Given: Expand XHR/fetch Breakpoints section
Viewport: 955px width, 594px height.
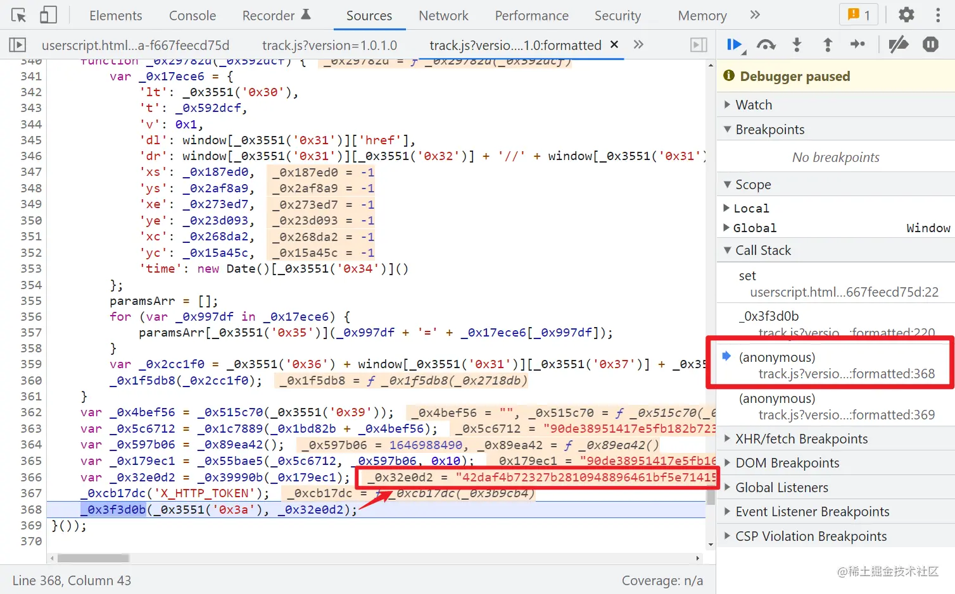Looking at the screenshot, I should click(836, 438).
